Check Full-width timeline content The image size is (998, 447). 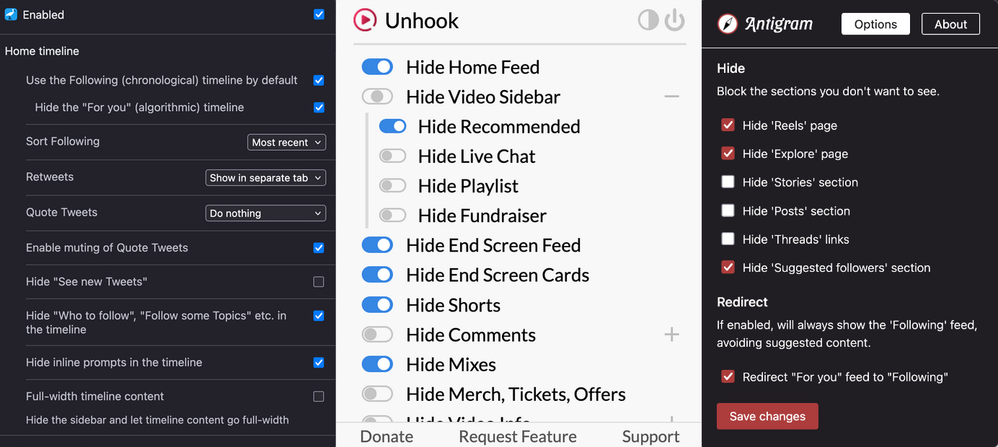319,397
